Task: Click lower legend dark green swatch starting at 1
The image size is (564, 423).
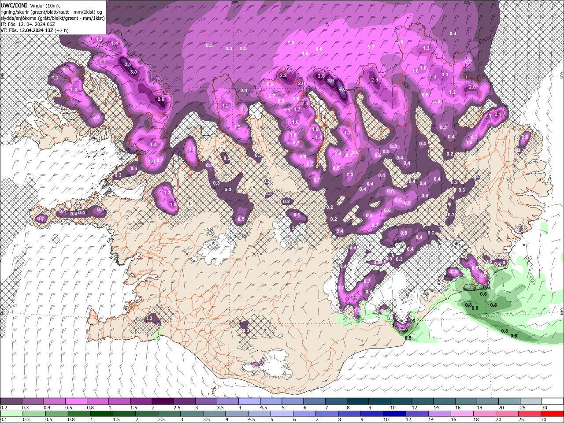Action: click(x=102, y=413)
